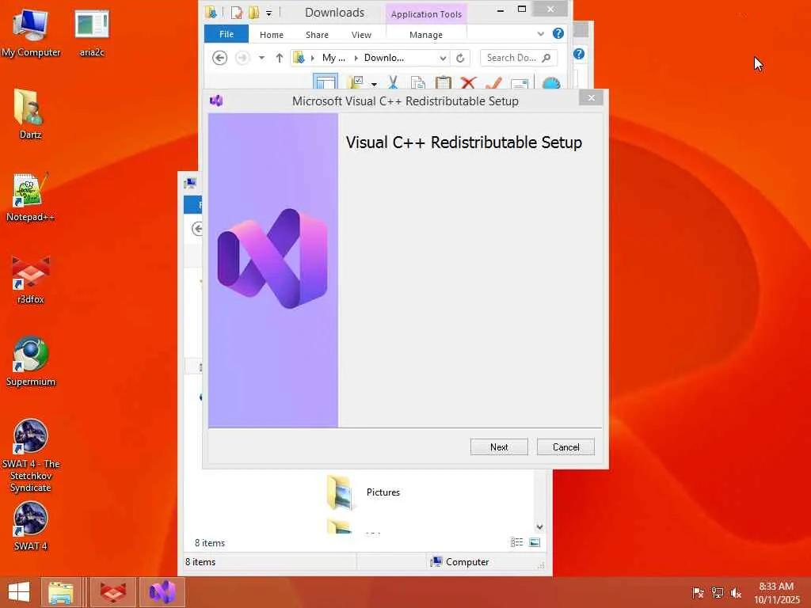This screenshot has height=608, width=811.
Task: Refresh the Downloads folder
Action: click(460, 58)
